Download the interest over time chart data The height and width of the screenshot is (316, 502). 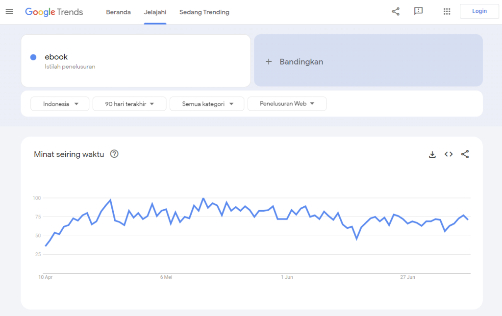coord(432,154)
